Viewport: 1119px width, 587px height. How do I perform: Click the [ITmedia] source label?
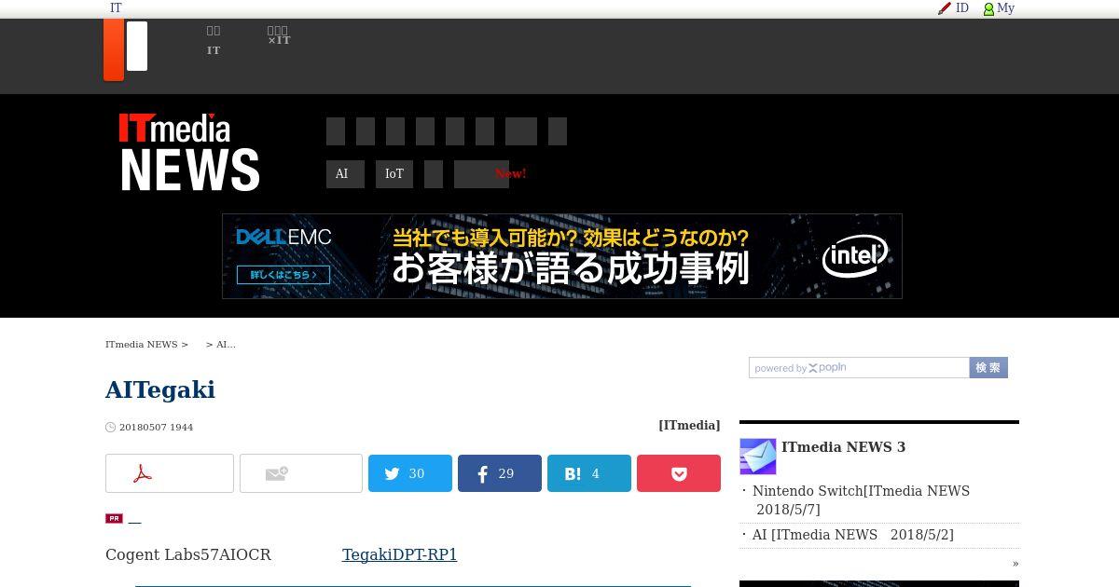pyautogui.click(x=689, y=425)
